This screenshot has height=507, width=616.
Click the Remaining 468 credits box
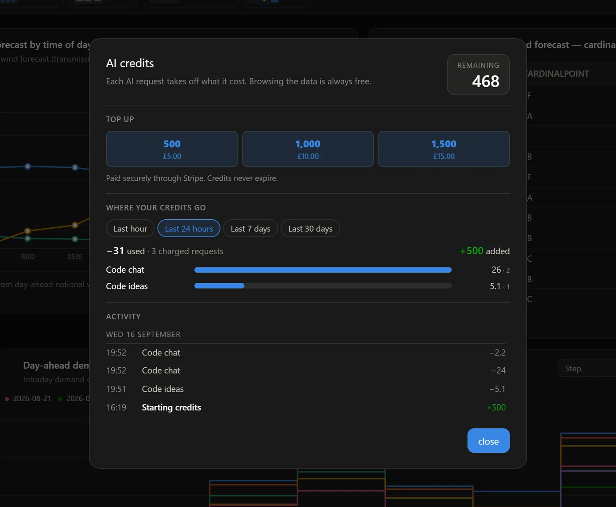tap(478, 74)
